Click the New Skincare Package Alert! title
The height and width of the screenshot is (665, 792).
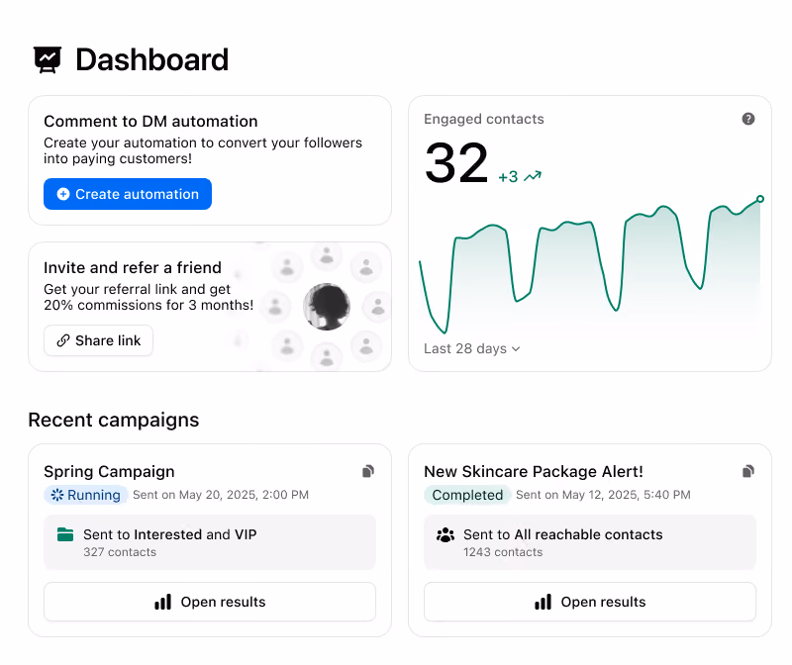[534, 471]
